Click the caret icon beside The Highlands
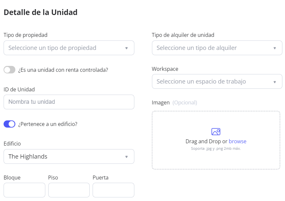This screenshot has width=285, height=201. [x=127, y=157]
